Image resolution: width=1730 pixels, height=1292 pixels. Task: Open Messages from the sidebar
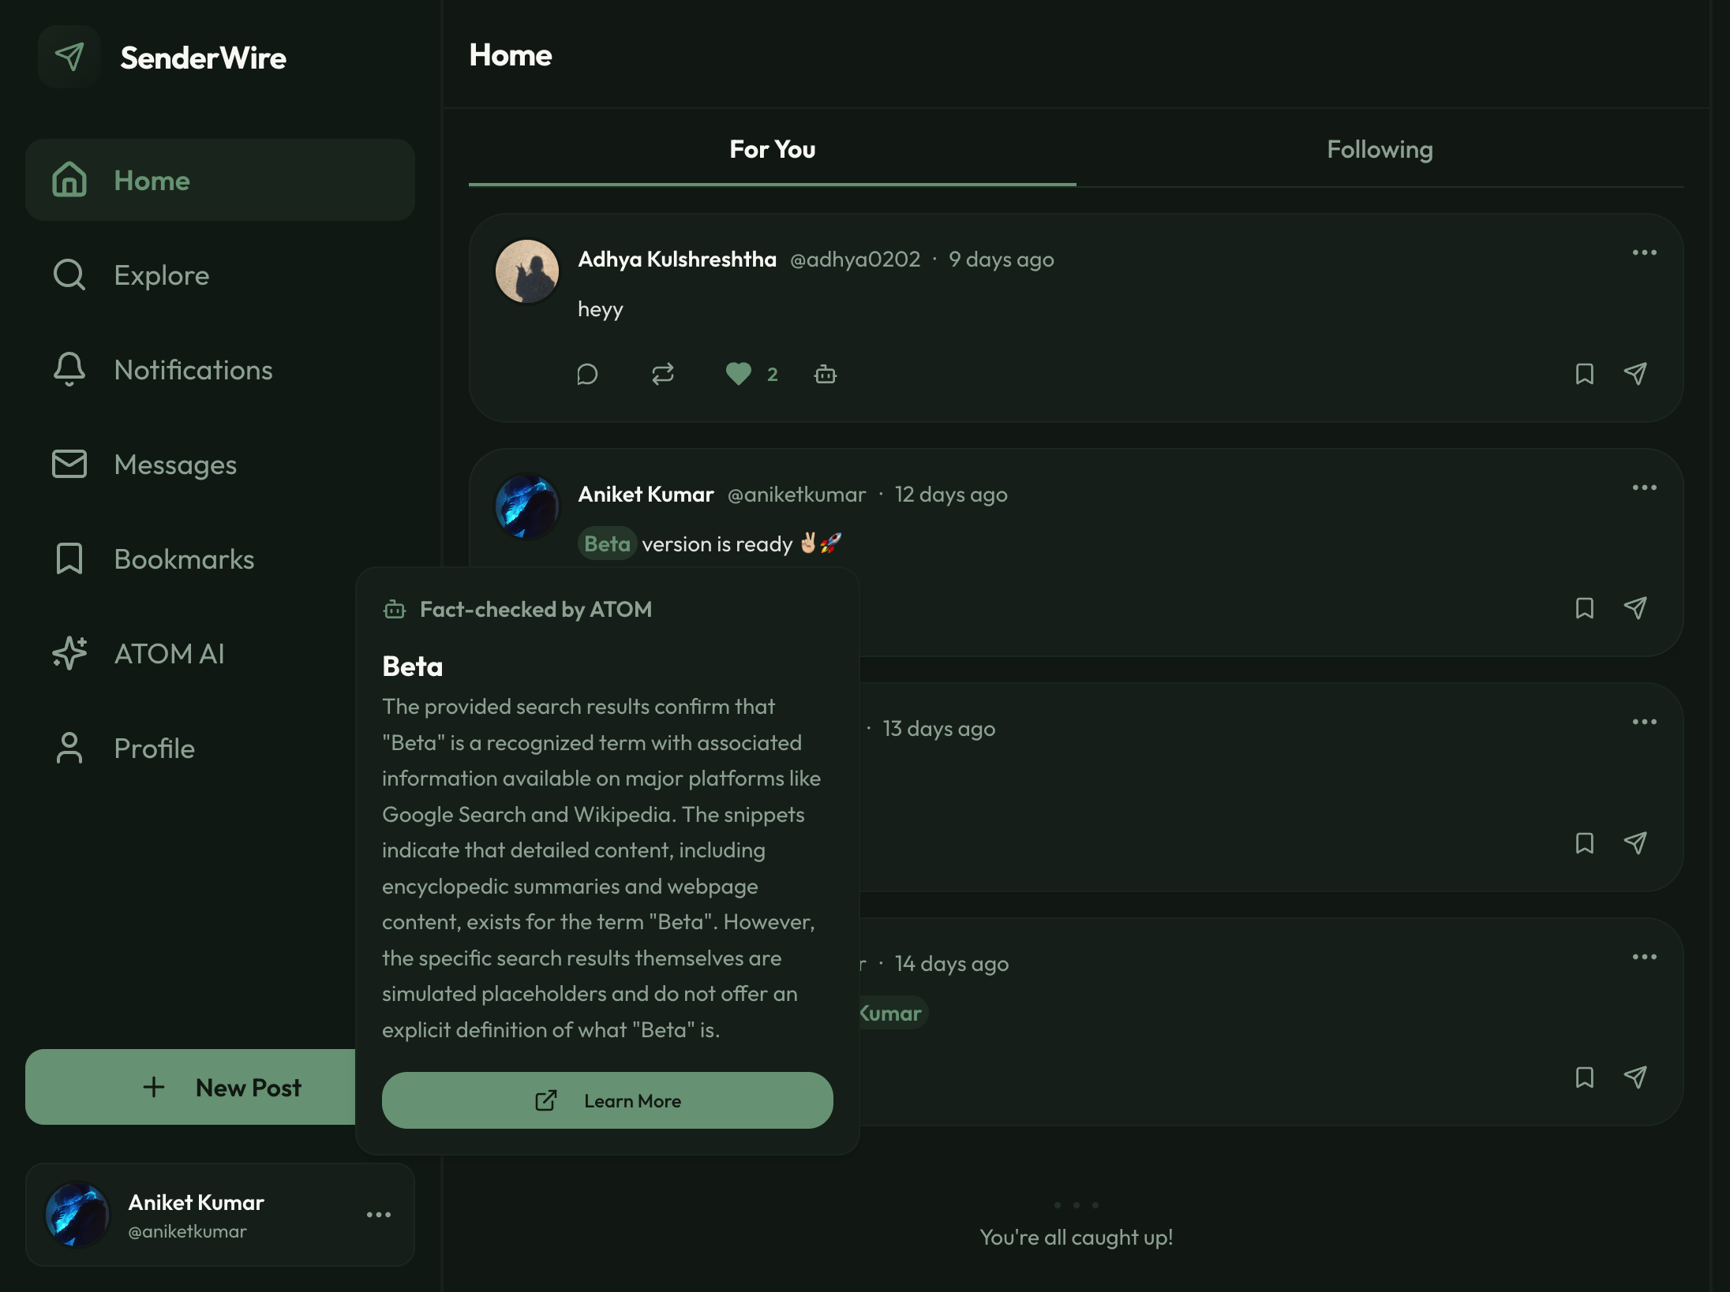[x=175, y=465]
